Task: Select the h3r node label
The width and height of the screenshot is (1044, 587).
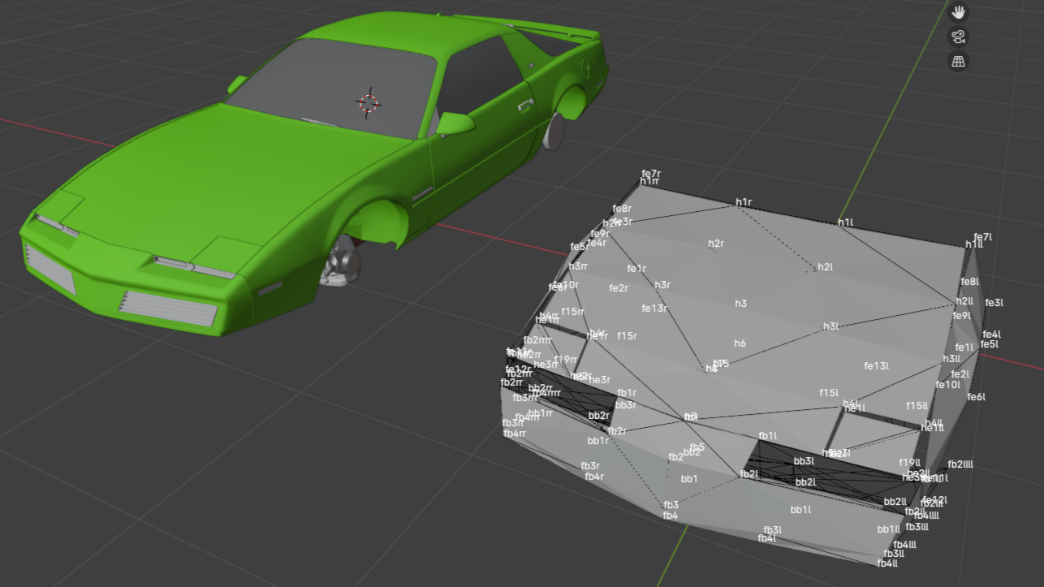Action: [662, 285]
